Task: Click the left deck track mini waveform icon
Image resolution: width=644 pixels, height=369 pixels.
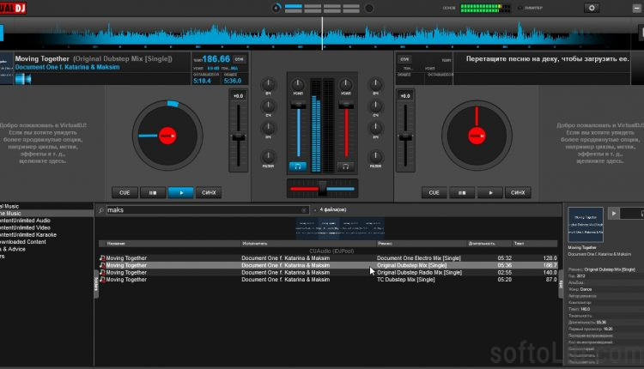Action: tap(23, 78)
